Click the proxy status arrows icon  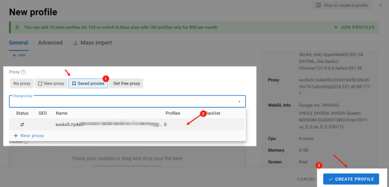tap(23, 125)
